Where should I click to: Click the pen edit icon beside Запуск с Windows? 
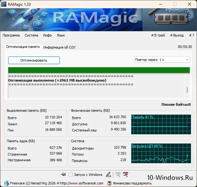[108, 175]
